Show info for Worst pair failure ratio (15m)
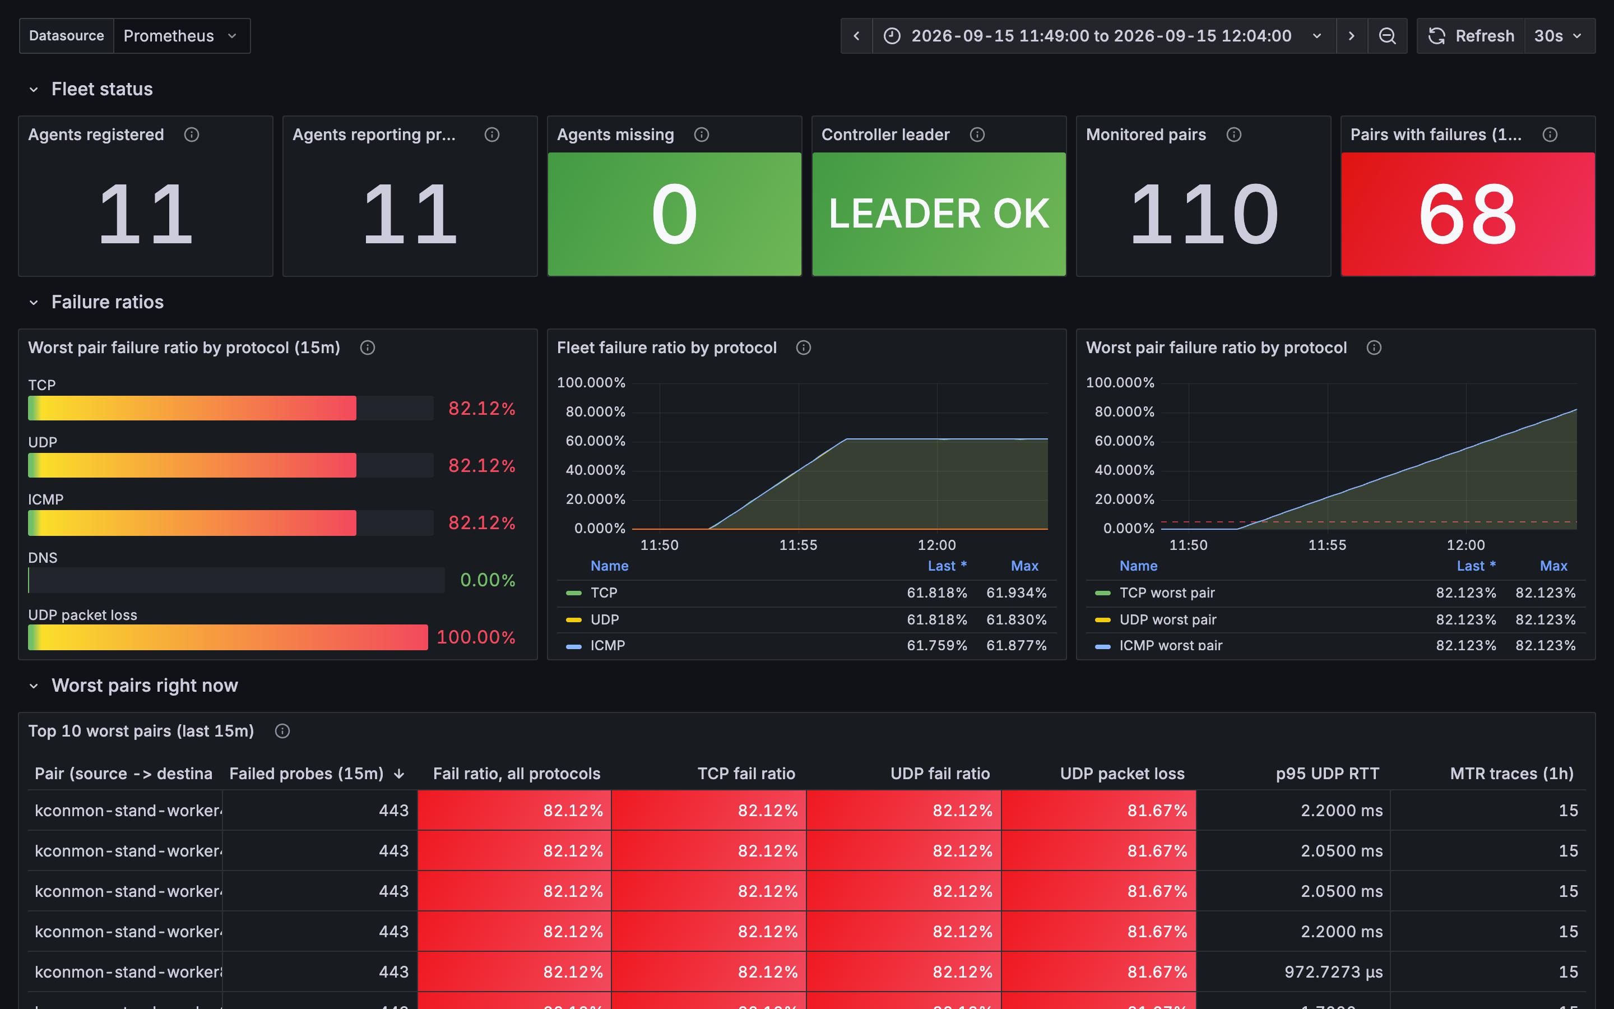This screenshot has height=1009, width=1614. coord(368,348)
